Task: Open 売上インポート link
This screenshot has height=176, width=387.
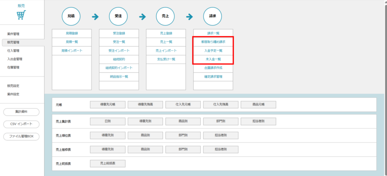Action: [x=166, y=51]
